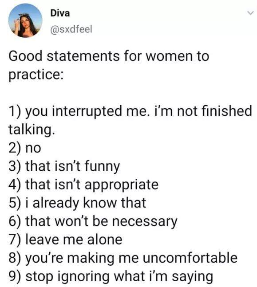Select statement 5 'i already know that'
The width and height of the screenshot is (257, 287).
coord(77,203)
